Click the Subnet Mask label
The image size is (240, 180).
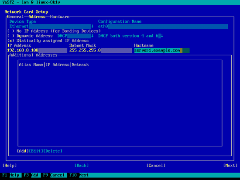tap(82, 45)
